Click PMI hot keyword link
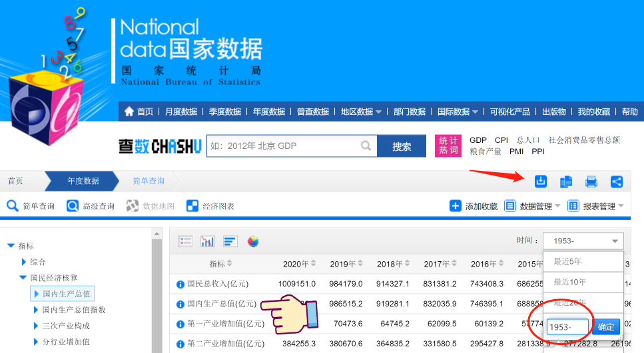 click(516, 152)
